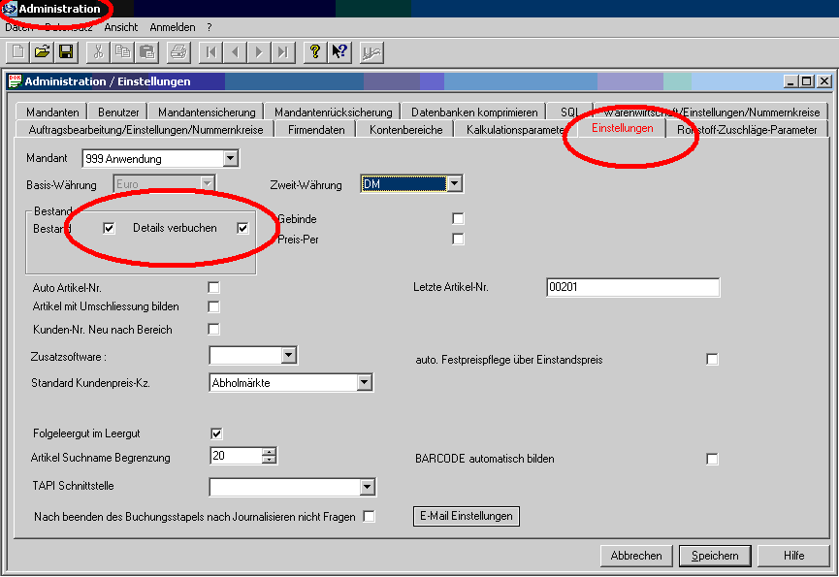839x577 pixels.
Task: Toggle the Folgeleergut im Leergut checkbox
Action: [x=216, y=433]
